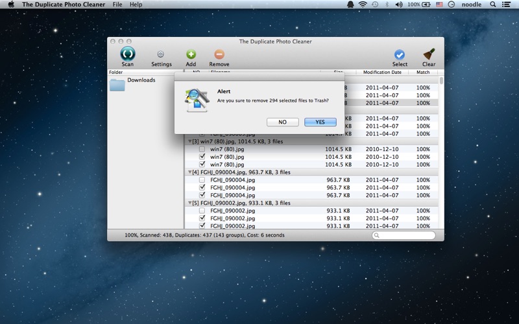Click the alert message about 294 selected files
Image resolution: width=519 pixels, height=324 pixels.
pyautogui.click(x=272, y=100)
